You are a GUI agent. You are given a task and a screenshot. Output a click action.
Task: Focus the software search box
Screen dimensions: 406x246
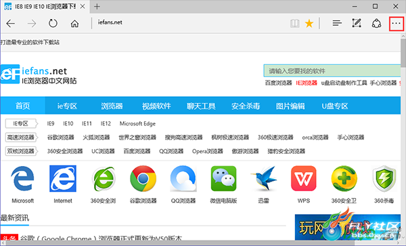pos(332,70)
